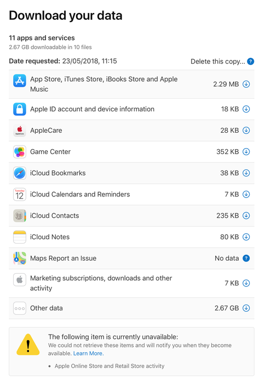Viewport: 265px width, 384px height.
Task: Click the yellow warning triangle icon
Action: click(x=28, y=345)
